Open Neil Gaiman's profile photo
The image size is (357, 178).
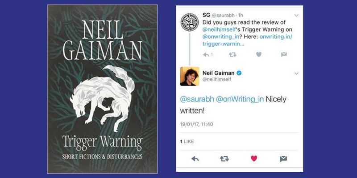[190, 76]
